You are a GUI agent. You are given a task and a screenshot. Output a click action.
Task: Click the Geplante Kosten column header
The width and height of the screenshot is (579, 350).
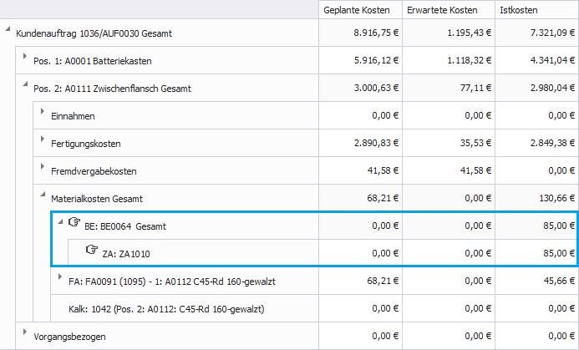pos(355,10)
